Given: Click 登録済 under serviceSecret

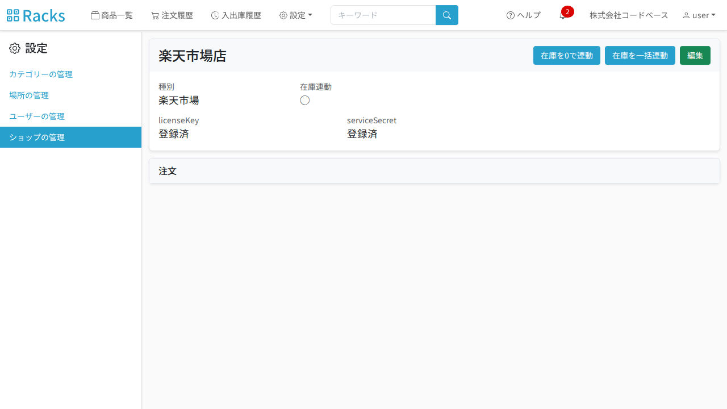Looking at the screenshot, I should 362,134.
